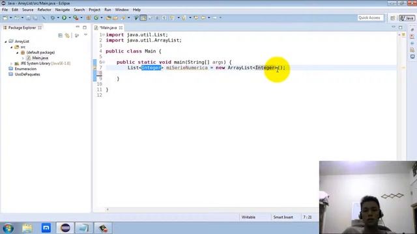417x234 pixels.
Task: Open the Run dropdown arrow
Action: tap(70, 18)
